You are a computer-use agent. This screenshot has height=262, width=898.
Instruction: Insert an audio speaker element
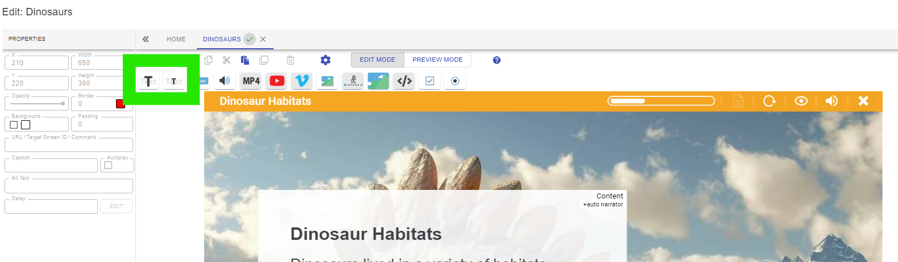tap(225, 81)
